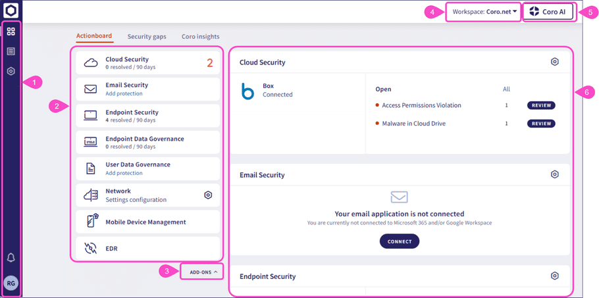The image size is (599, 298).
Task: Open notifications bell in sidebar
Action: [x=11, y=258]
